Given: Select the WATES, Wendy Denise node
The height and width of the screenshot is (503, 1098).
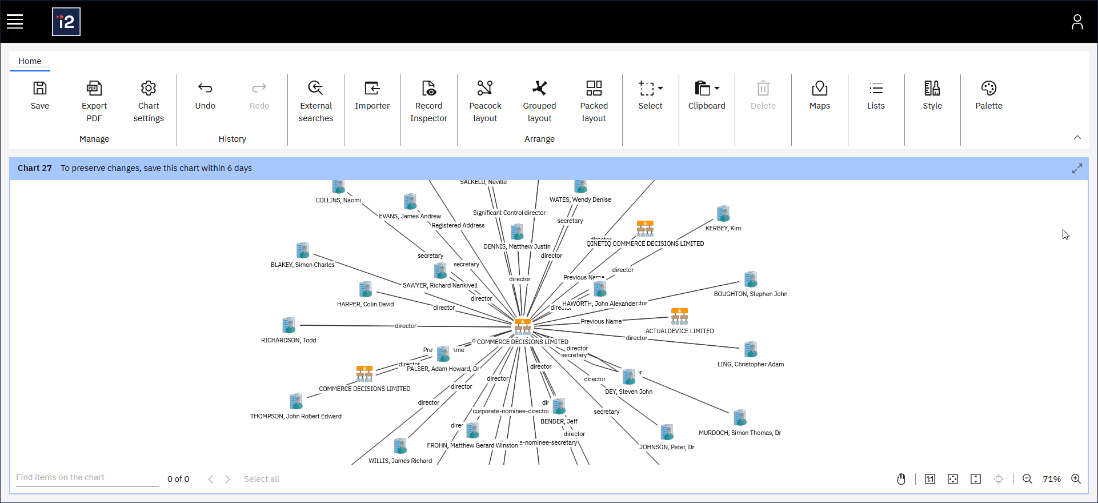Looking at the screenshot, I should pyautogui.click(x=580, y=187).
